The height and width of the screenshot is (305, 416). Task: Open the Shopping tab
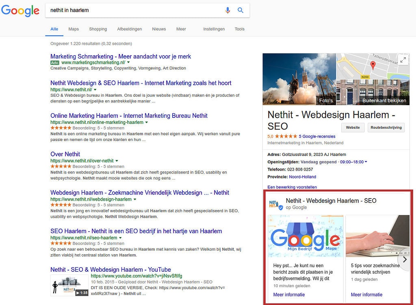[x=98, y=29]
